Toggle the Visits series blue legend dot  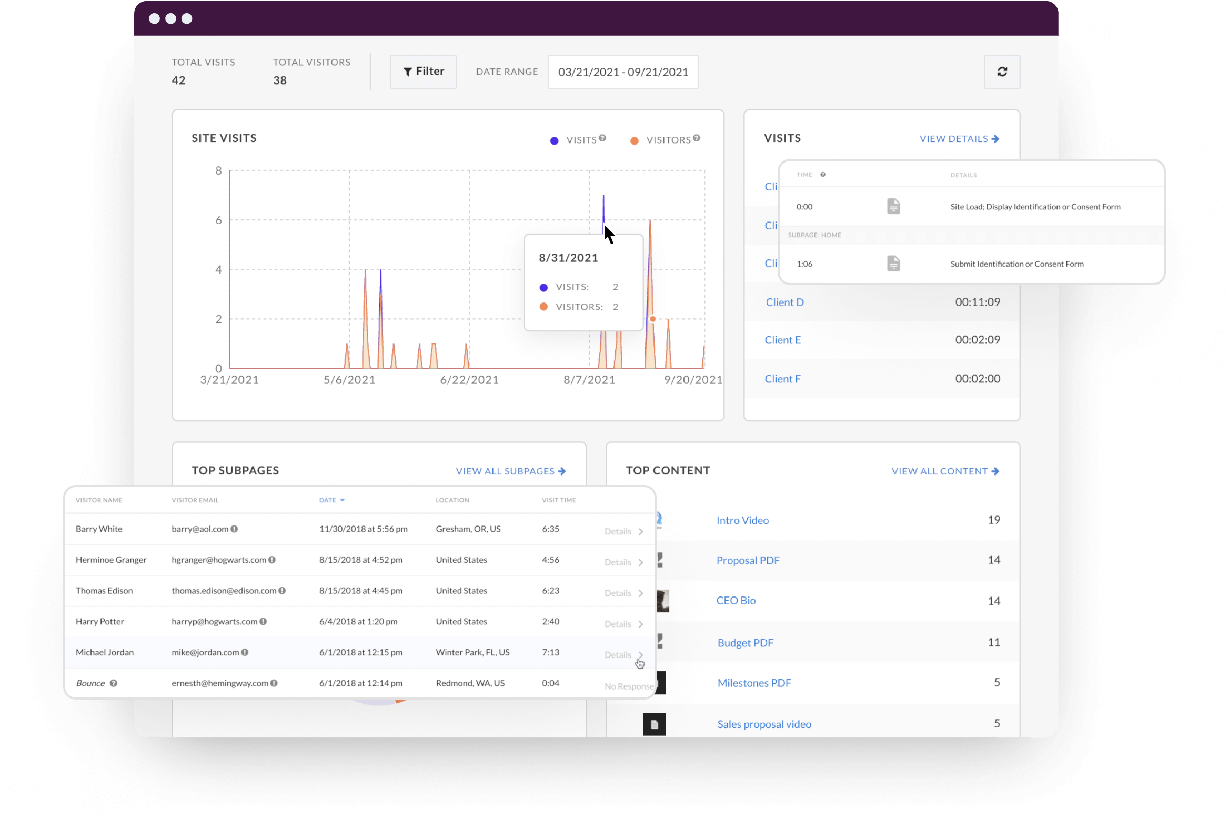pos(554,140)
